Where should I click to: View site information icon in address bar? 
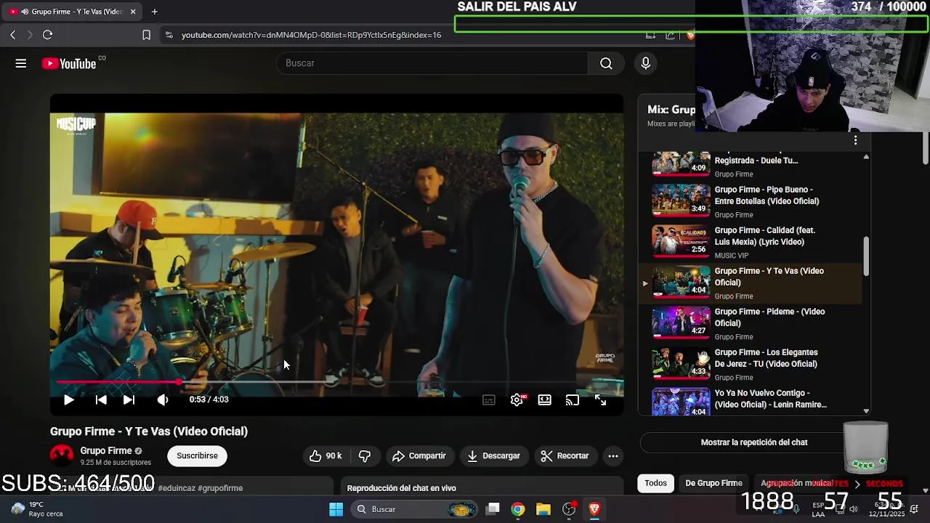[169, 35]
